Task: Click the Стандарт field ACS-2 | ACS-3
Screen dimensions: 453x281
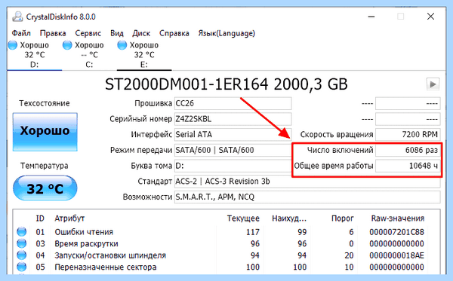Action: [307, 182]
